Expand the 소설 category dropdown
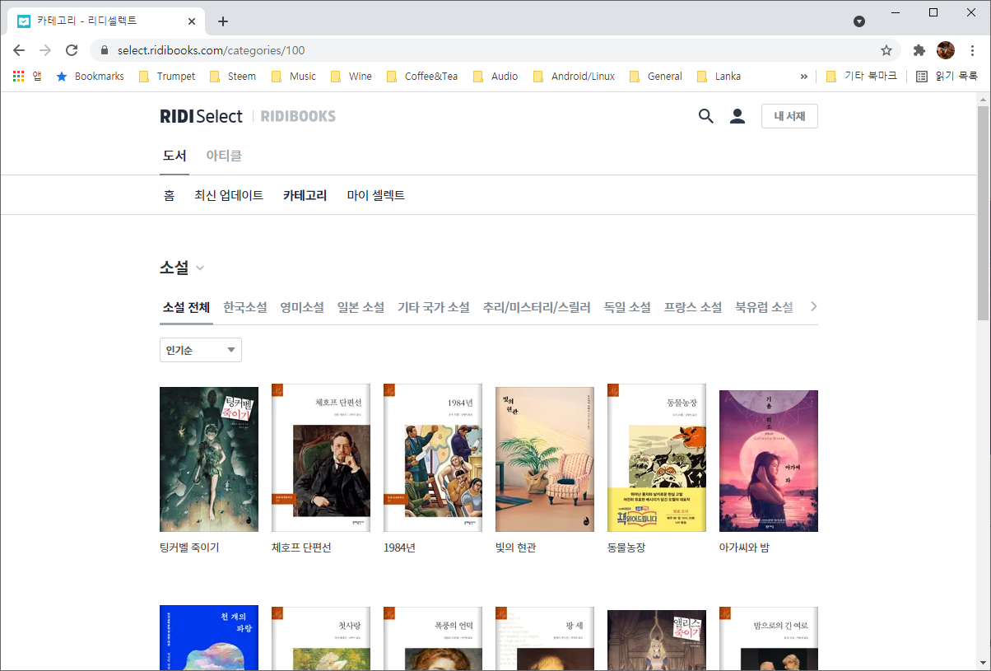 [x=182, y=268]
